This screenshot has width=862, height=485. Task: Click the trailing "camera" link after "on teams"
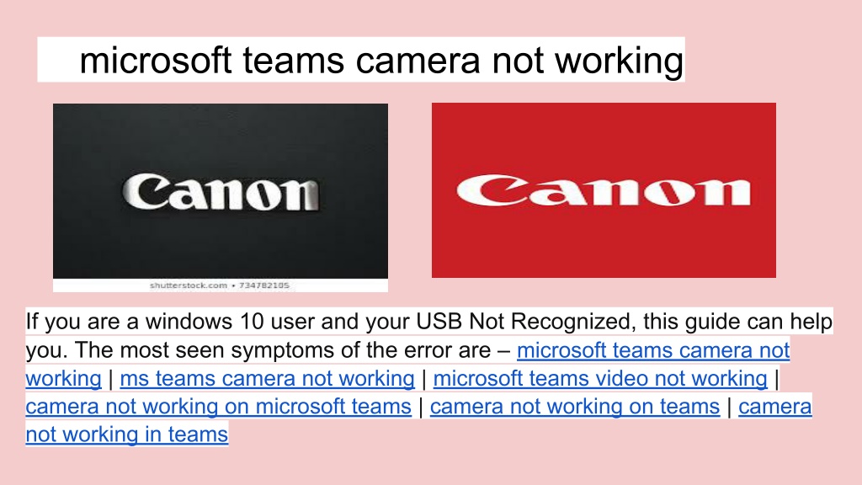(x=774, y=407)
